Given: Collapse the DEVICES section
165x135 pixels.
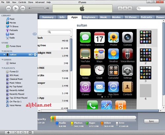Looking at the screenshot, I should pos(2,51).
